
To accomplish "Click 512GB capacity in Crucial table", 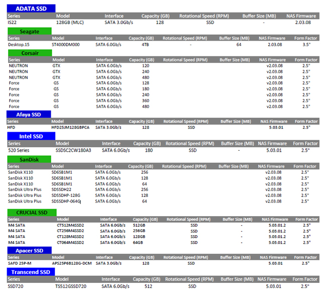I will [x=139, y=225].
